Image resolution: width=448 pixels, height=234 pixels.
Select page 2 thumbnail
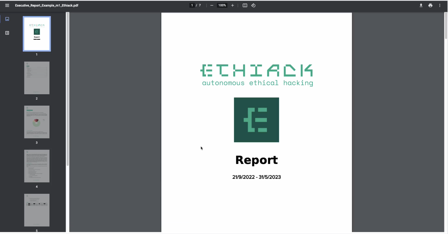37,78
